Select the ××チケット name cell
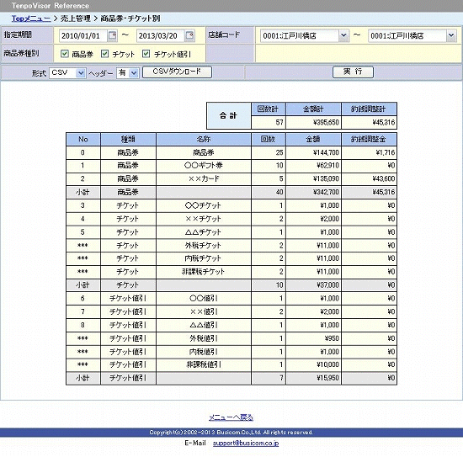463x457 pixels. [204, 219]
